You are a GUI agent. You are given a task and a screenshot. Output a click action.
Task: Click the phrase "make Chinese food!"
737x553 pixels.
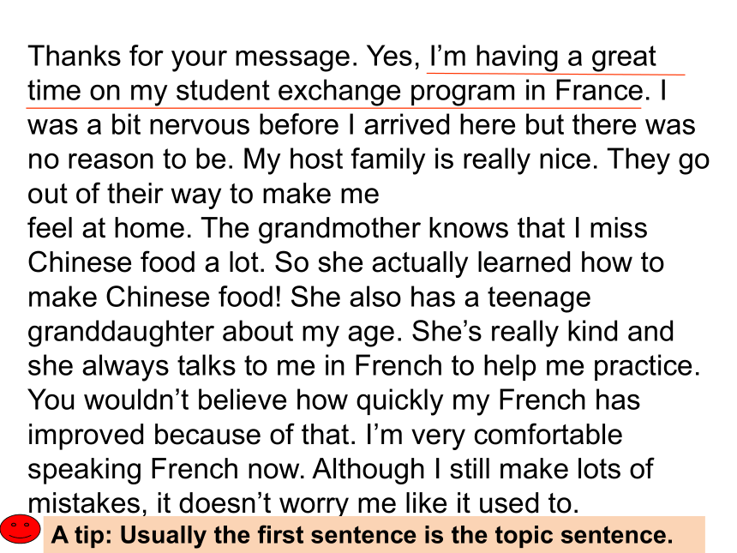tap(154, 298)
